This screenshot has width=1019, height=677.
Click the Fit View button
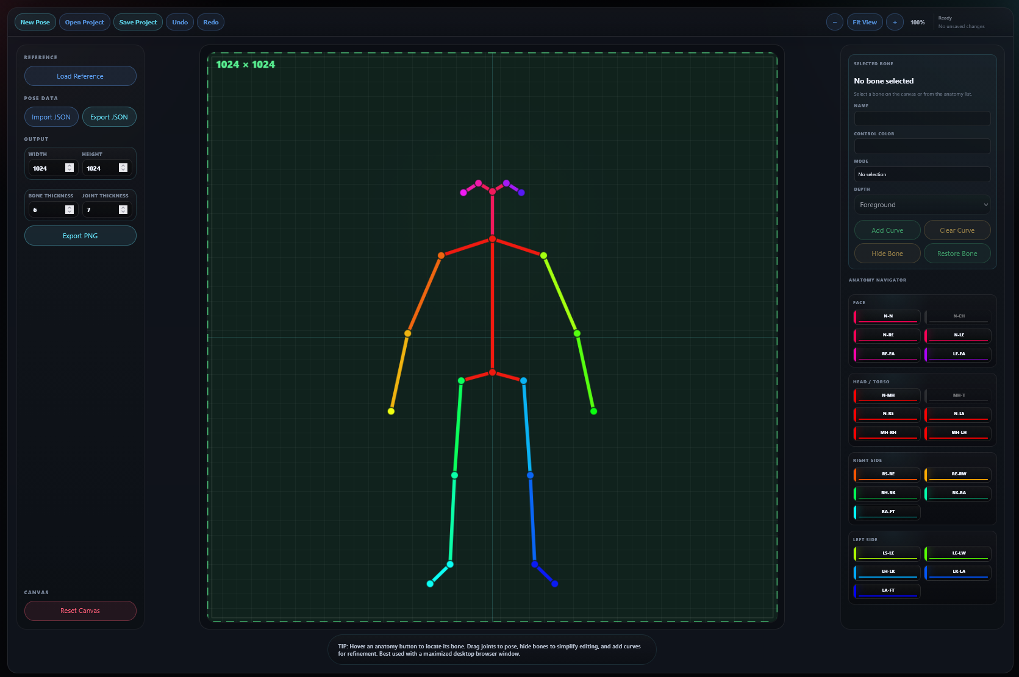tap(864, 22)
